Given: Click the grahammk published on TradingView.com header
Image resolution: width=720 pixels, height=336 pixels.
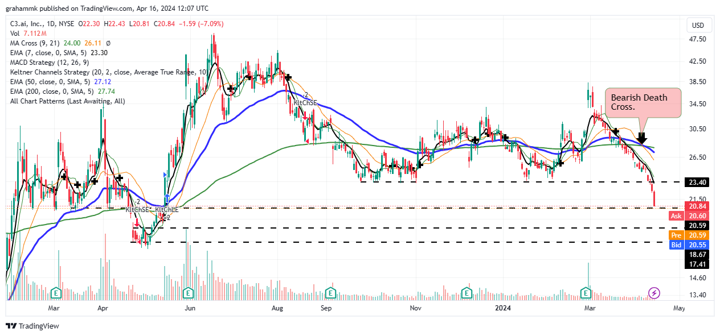Looking at the screenshot, I should click(107, 9).
